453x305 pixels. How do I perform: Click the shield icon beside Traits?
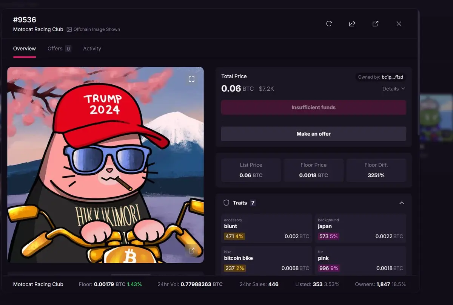(x=226, y=203)
